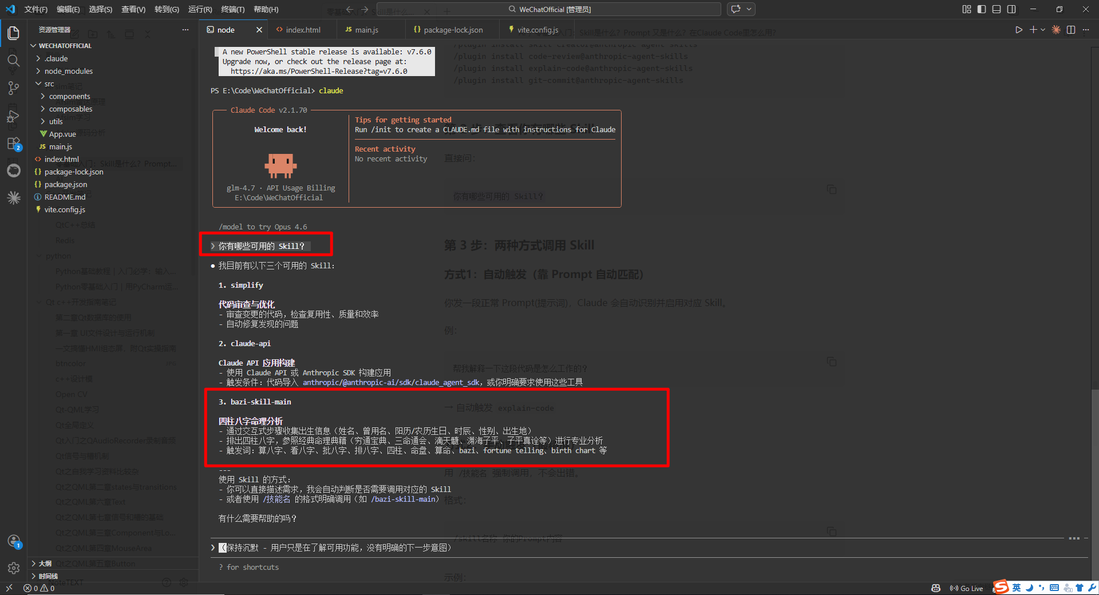Show errors and warnings count in status bar
Screen dimensions: 1099x595
tap(39, 588)
